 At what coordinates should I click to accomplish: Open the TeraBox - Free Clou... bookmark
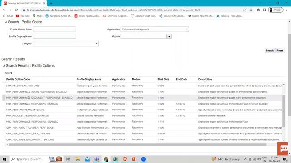point(230,16)
